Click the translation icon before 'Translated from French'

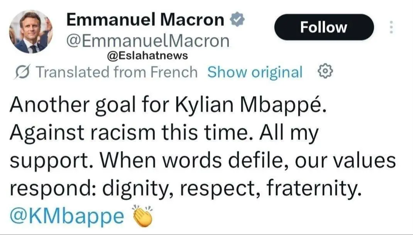click(x=23, y=71)
